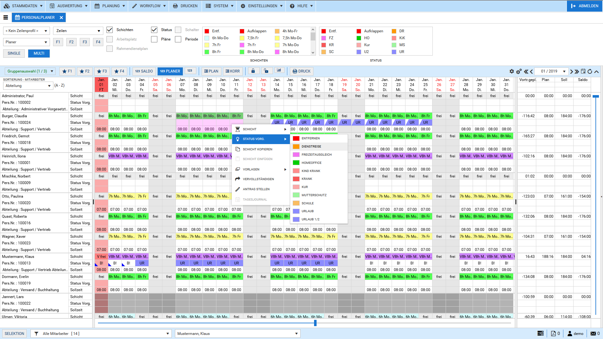The image size is (603, 339).
Task: Go to previous month single chevron
Action: (x=531, y=71)
